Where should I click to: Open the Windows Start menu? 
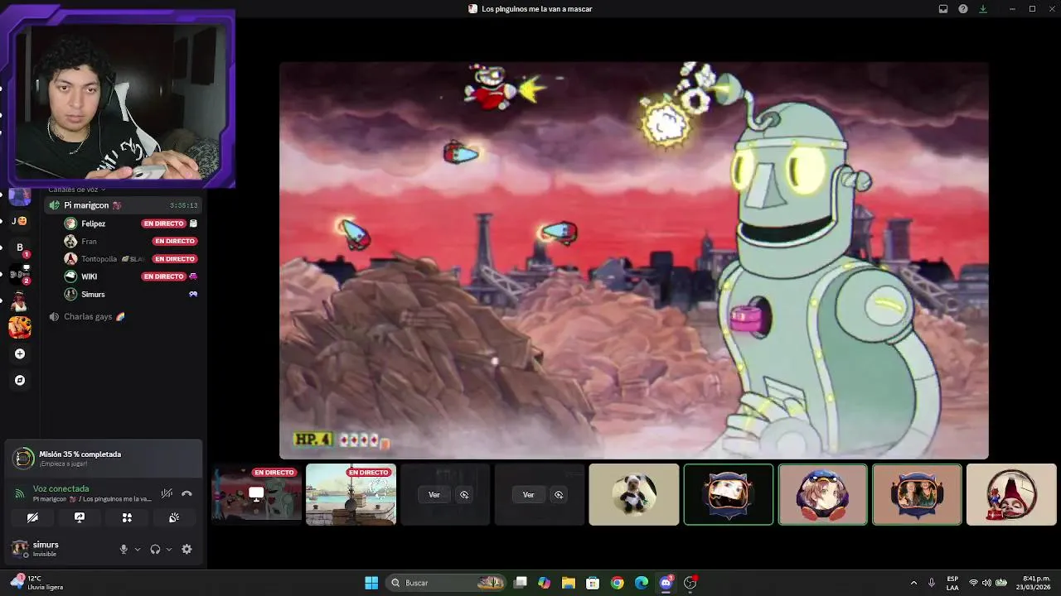(371, 583)
